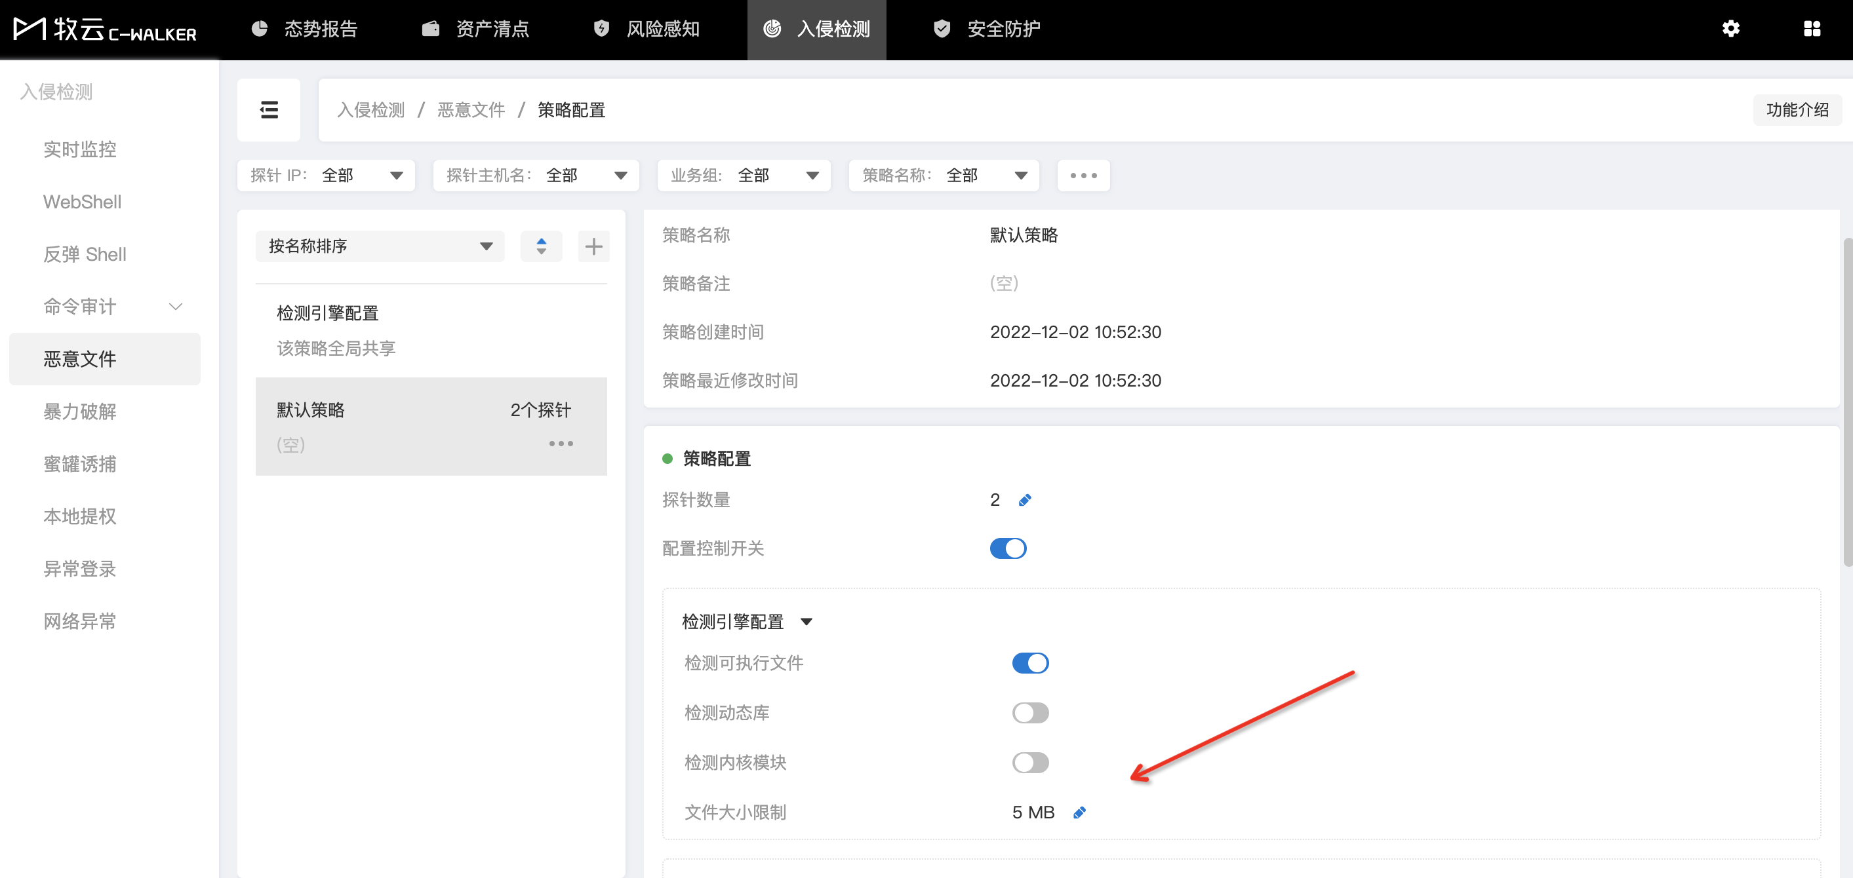Open 按名称排序 sort dropdown
The image size is (1853, 878).
pyautogui.click(x=380, y=246)
